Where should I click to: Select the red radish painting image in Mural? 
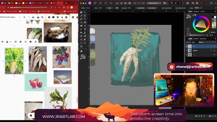pos(62,57)
